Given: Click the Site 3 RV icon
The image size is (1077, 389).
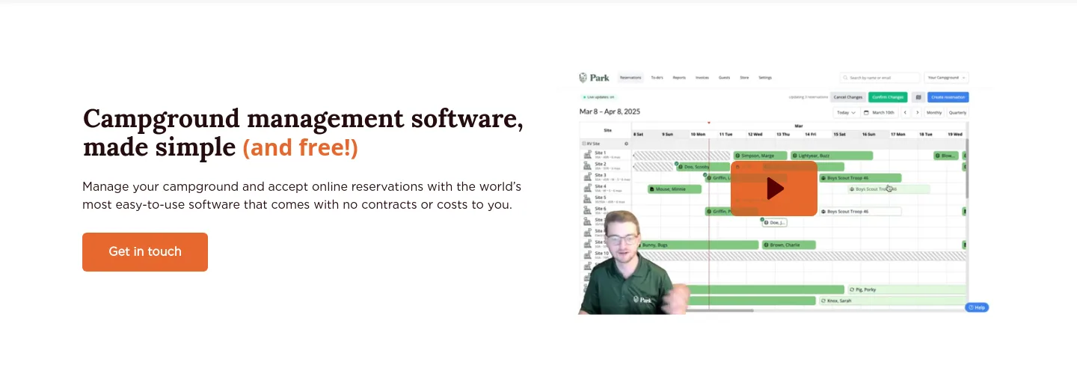Looking at the screenshot, I should pyautogui.click(x=588, y=177).
